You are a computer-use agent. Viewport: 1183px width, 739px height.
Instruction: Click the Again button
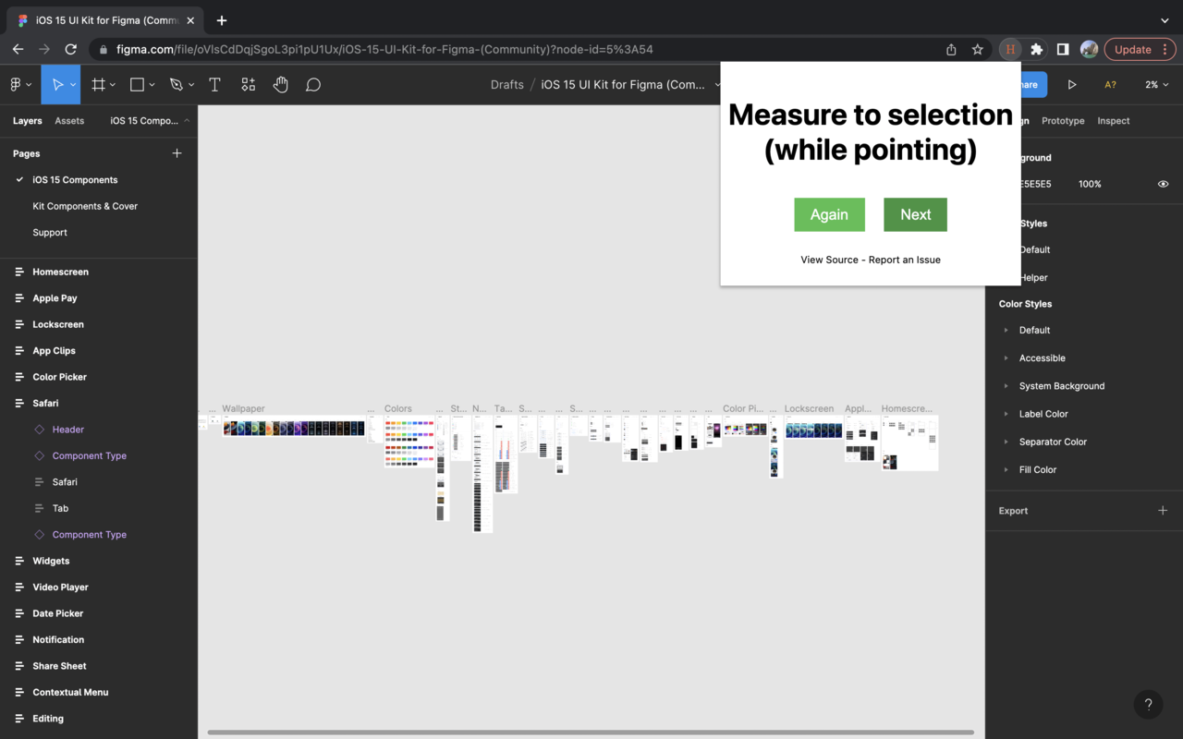click(829, 214)
